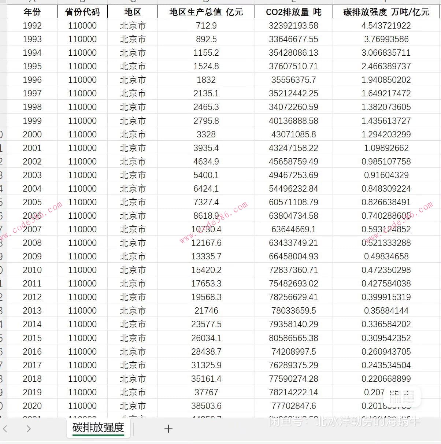441x444 pixels.
Task: Select the 110000 cell for year 2000
Action: click(x=82, y=134)
